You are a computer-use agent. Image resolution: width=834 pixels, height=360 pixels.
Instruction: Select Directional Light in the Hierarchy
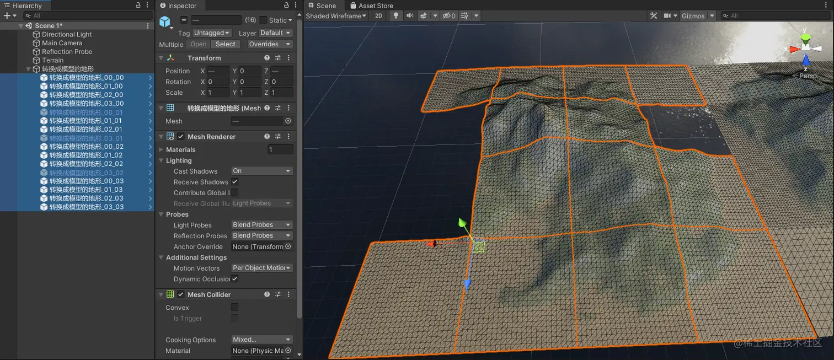[x=67, y=34]
